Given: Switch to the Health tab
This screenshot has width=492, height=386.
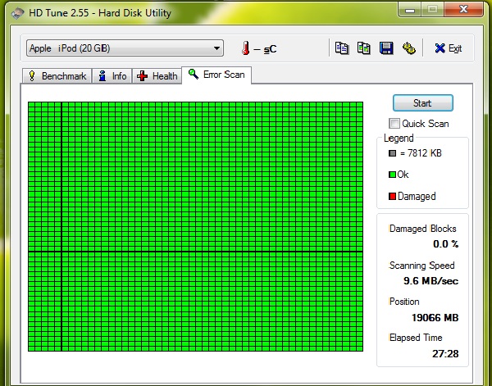Looking at the screenshot, I should (157, 76).
